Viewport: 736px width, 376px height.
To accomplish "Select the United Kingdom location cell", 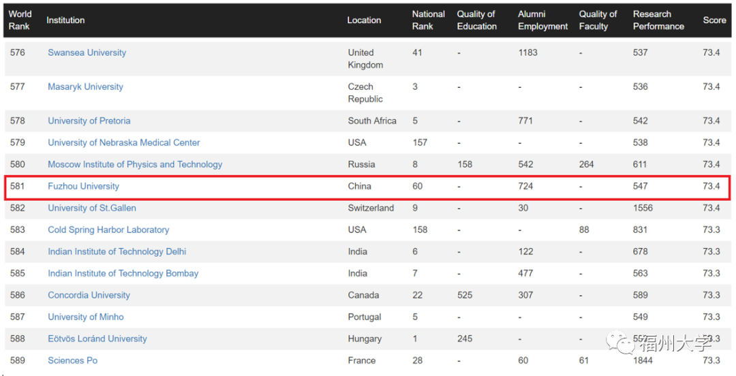I will click(x=365, y=59).
